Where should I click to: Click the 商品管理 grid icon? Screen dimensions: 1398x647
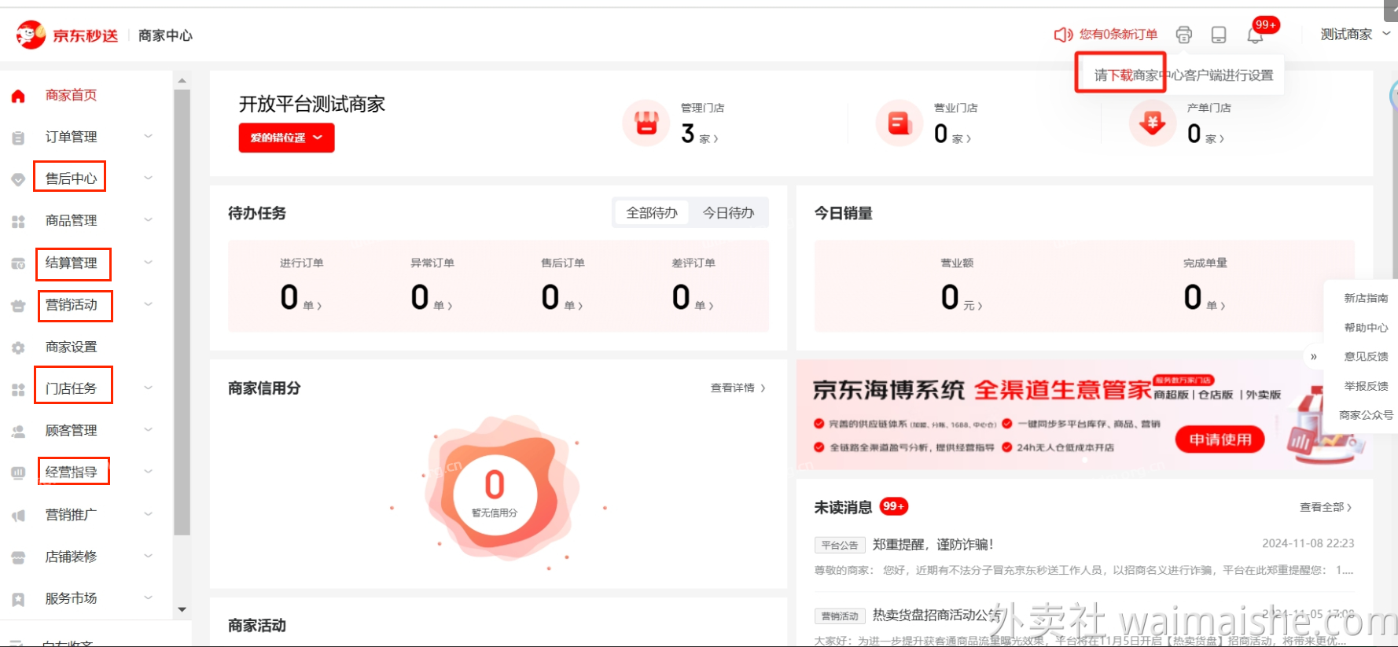18,222
